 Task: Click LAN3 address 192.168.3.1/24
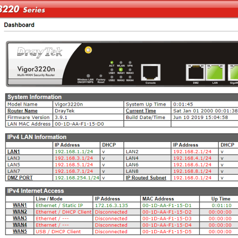74,158
